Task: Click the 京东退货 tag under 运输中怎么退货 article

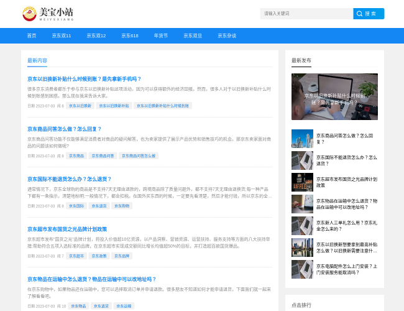Action: coord(101,306)
